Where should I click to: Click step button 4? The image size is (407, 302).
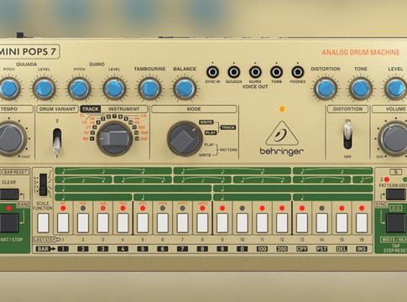[123, 222]
